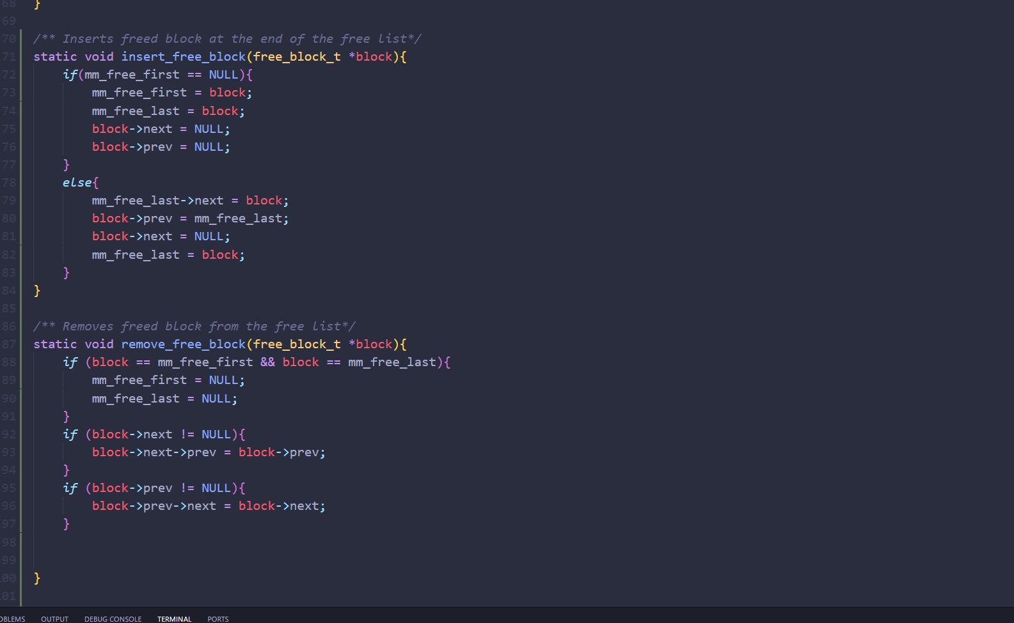The height and width of the screenshot is (623, 1014).
Task: Open the DEBUG CONSOLE tab
Action: 113,619
